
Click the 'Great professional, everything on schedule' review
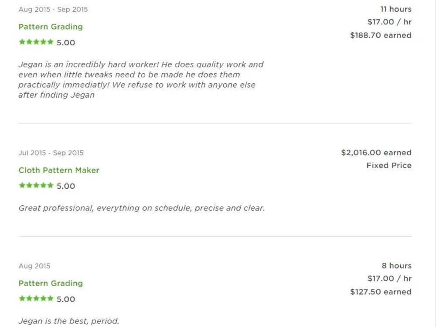[x=142, y=208]
